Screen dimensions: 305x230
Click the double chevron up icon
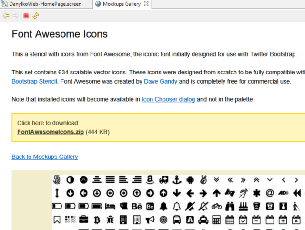coord(256,180)
